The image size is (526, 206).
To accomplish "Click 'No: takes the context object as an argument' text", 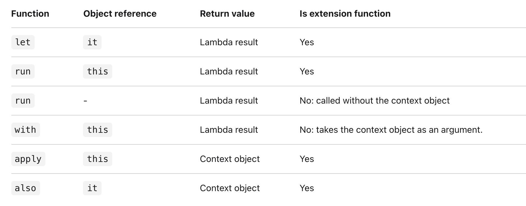I will [x=391, y=130].
